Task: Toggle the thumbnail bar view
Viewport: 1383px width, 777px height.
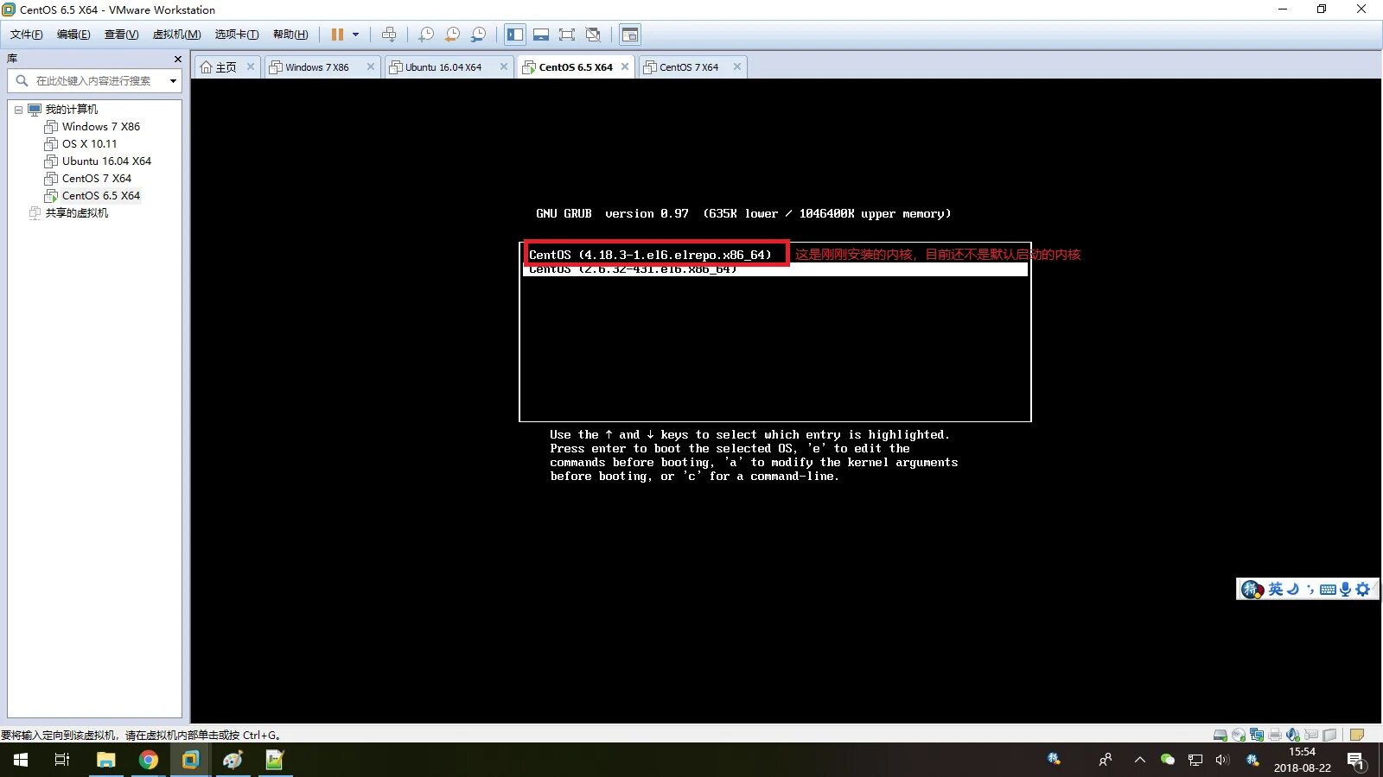Action: coord(541,35)
